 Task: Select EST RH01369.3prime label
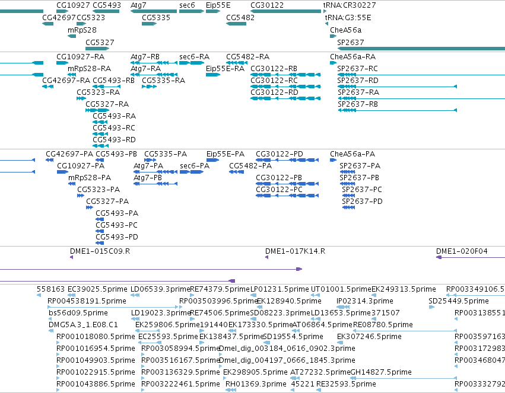point(256,384)
